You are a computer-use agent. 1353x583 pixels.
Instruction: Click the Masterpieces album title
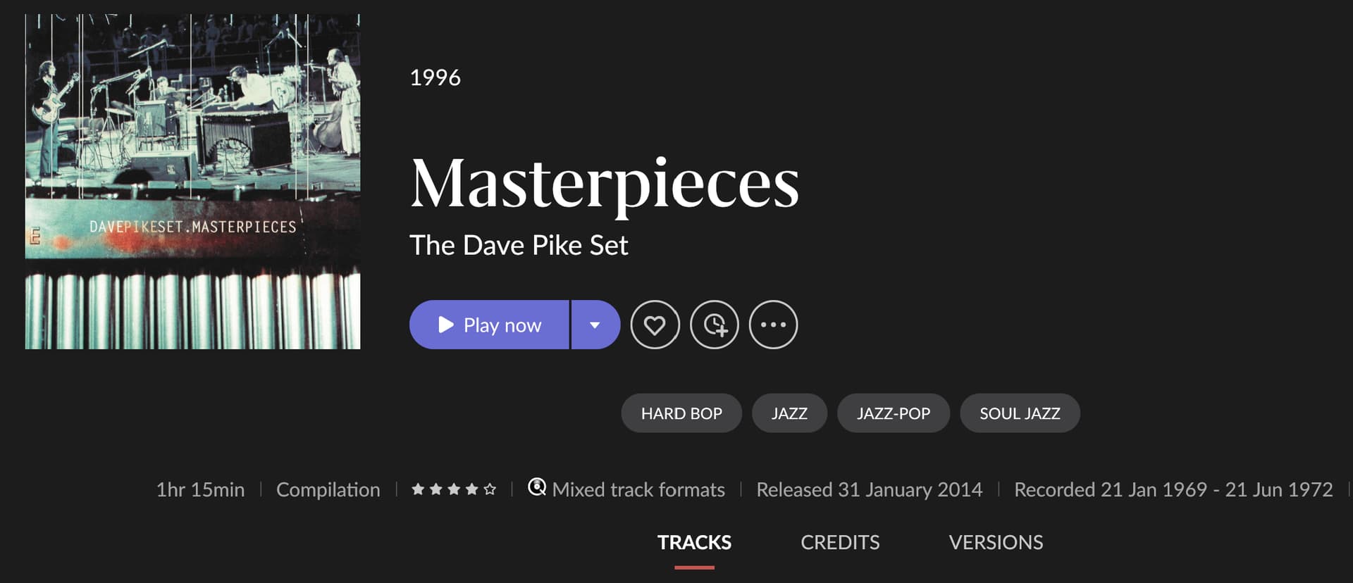(605, 183)
